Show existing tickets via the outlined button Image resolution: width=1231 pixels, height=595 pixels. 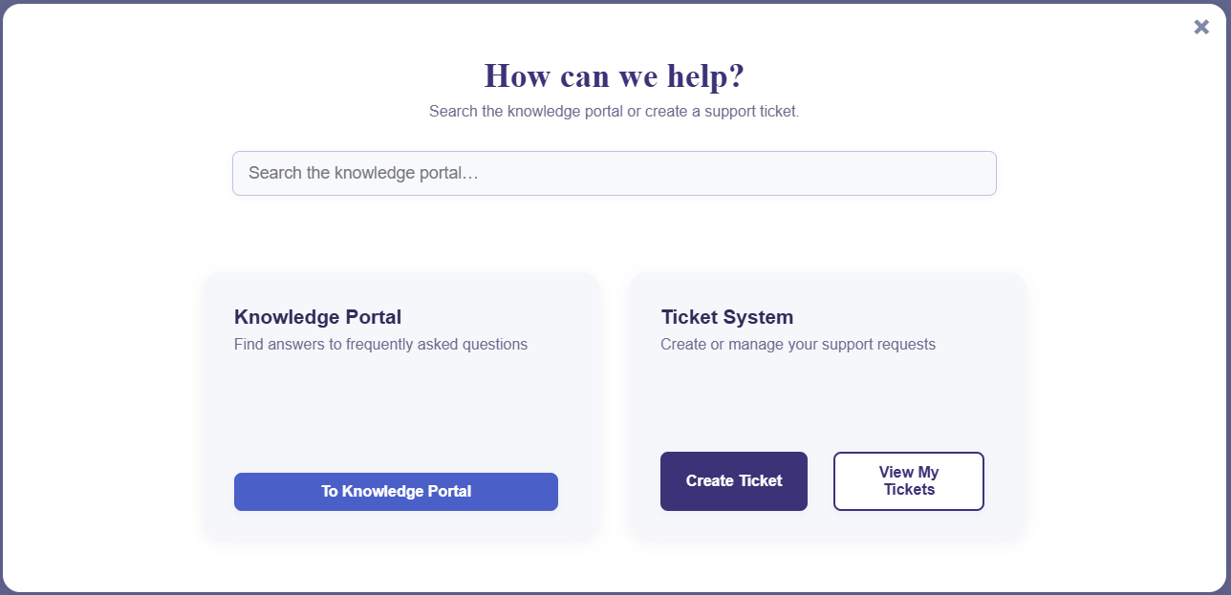[909, 481]
